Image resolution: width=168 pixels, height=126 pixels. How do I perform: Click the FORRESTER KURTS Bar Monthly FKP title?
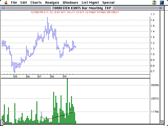click(x=82, y=8)
